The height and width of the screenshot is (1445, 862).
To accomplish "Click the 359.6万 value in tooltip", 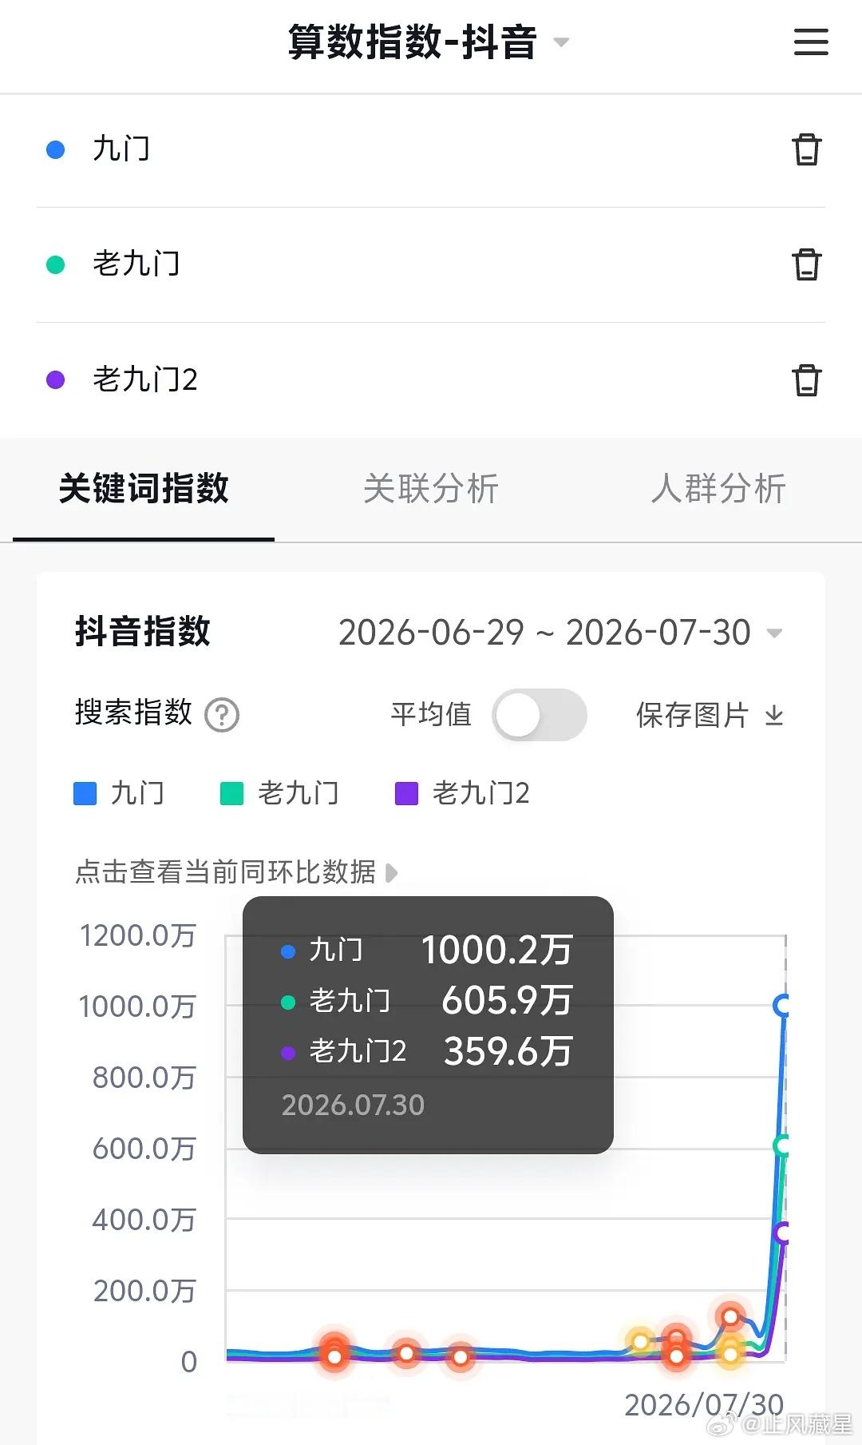I will coord(508,1051).
